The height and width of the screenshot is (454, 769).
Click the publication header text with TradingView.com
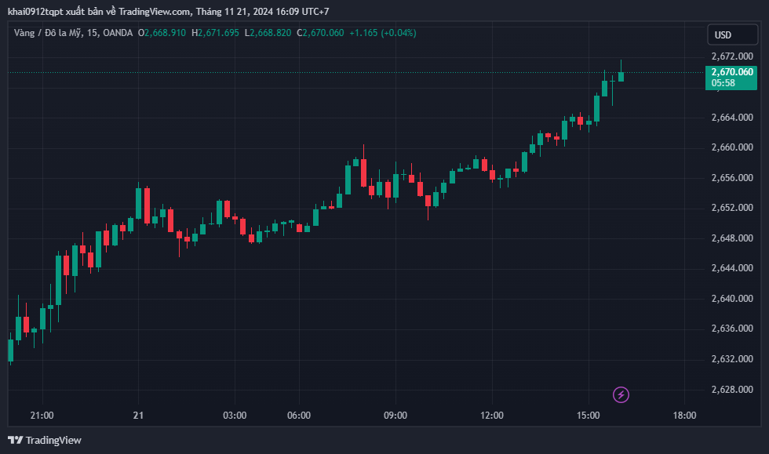(168, 11)
